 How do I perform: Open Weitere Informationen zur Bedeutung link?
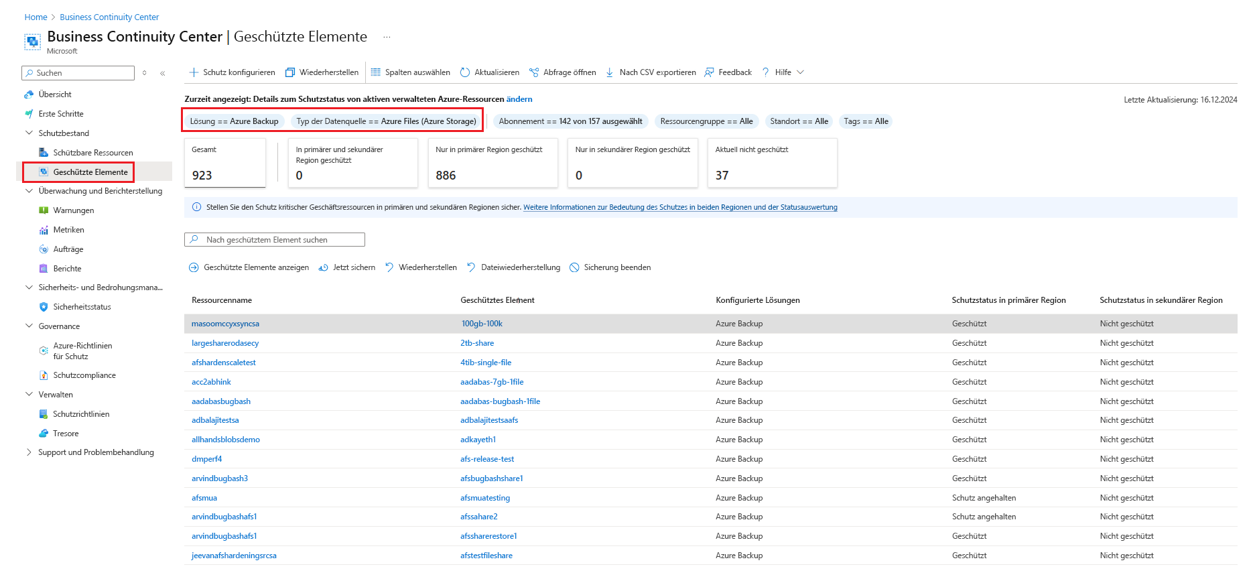680,207
